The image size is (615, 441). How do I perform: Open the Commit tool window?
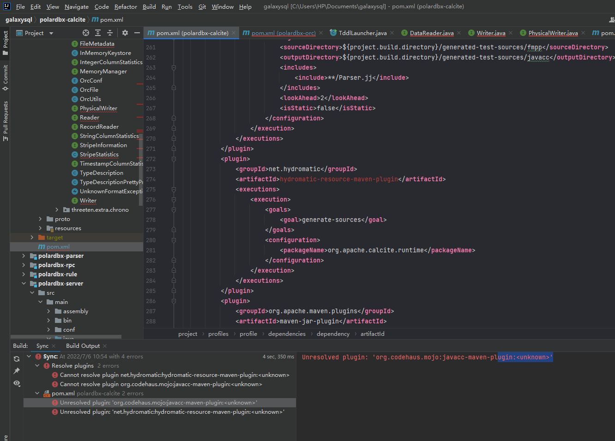click(x=5, y=77)
